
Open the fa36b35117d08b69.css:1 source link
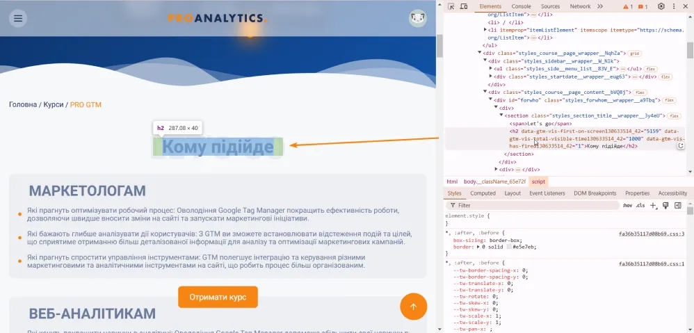point(652,264)
